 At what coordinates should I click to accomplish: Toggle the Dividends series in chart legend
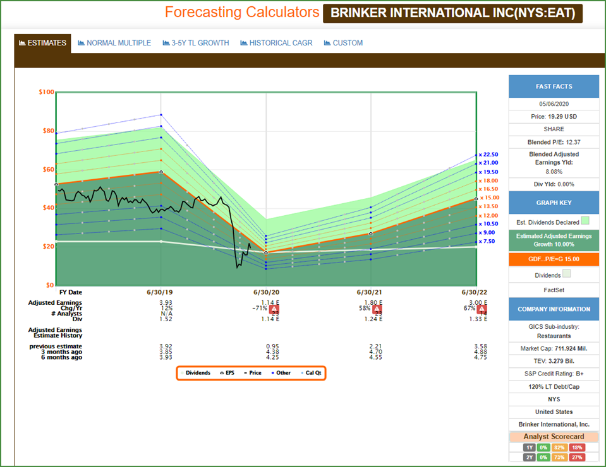196,373
